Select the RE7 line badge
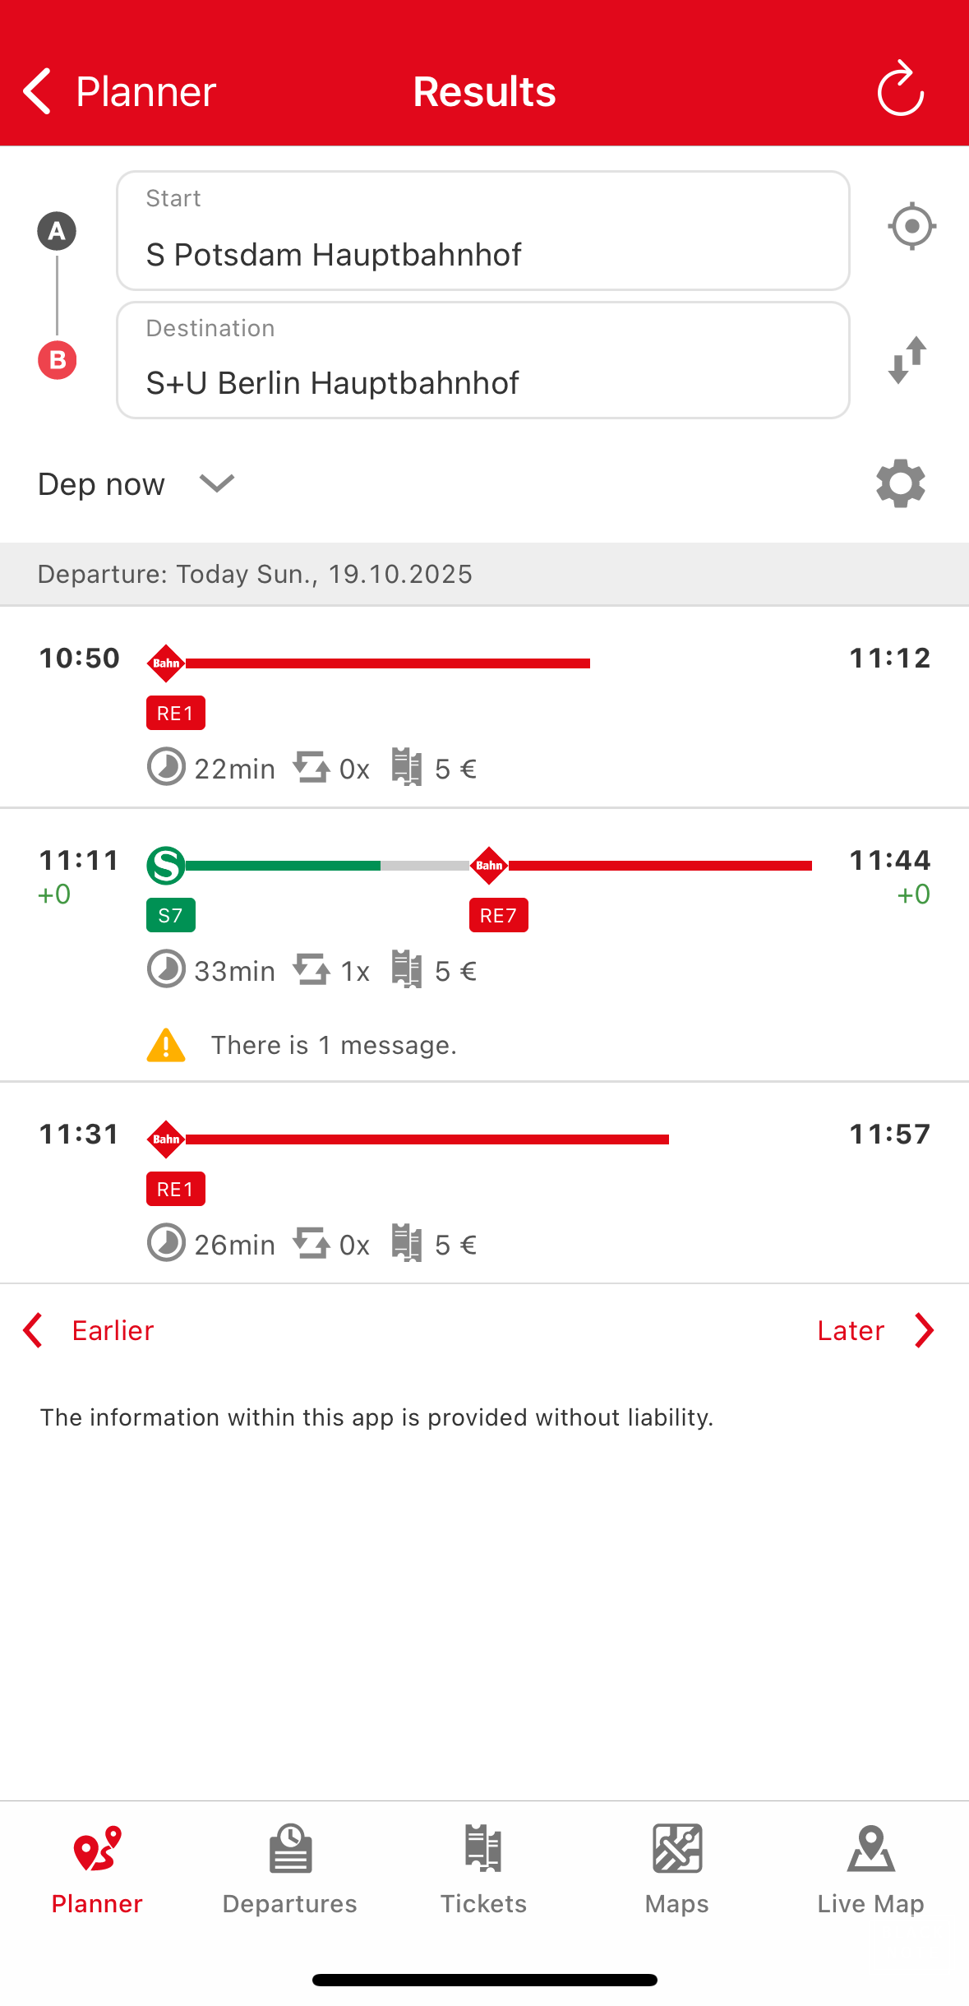The height and width of the screenshot is (2006, 969). 498,915
